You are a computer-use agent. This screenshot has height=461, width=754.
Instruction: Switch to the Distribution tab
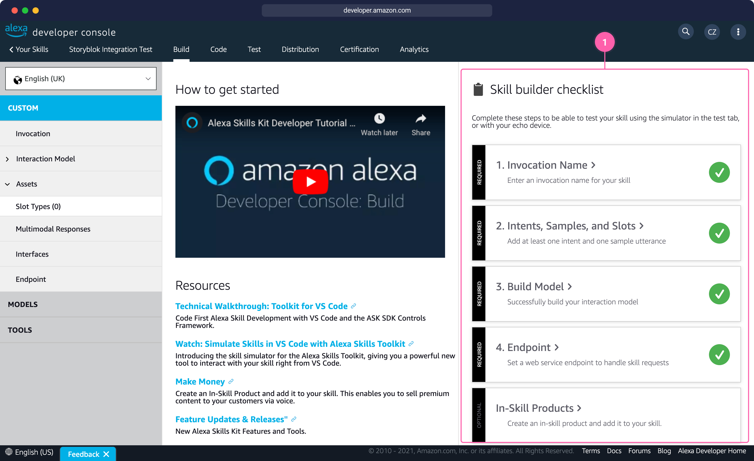pyautogui.click(x=300, y=49)
